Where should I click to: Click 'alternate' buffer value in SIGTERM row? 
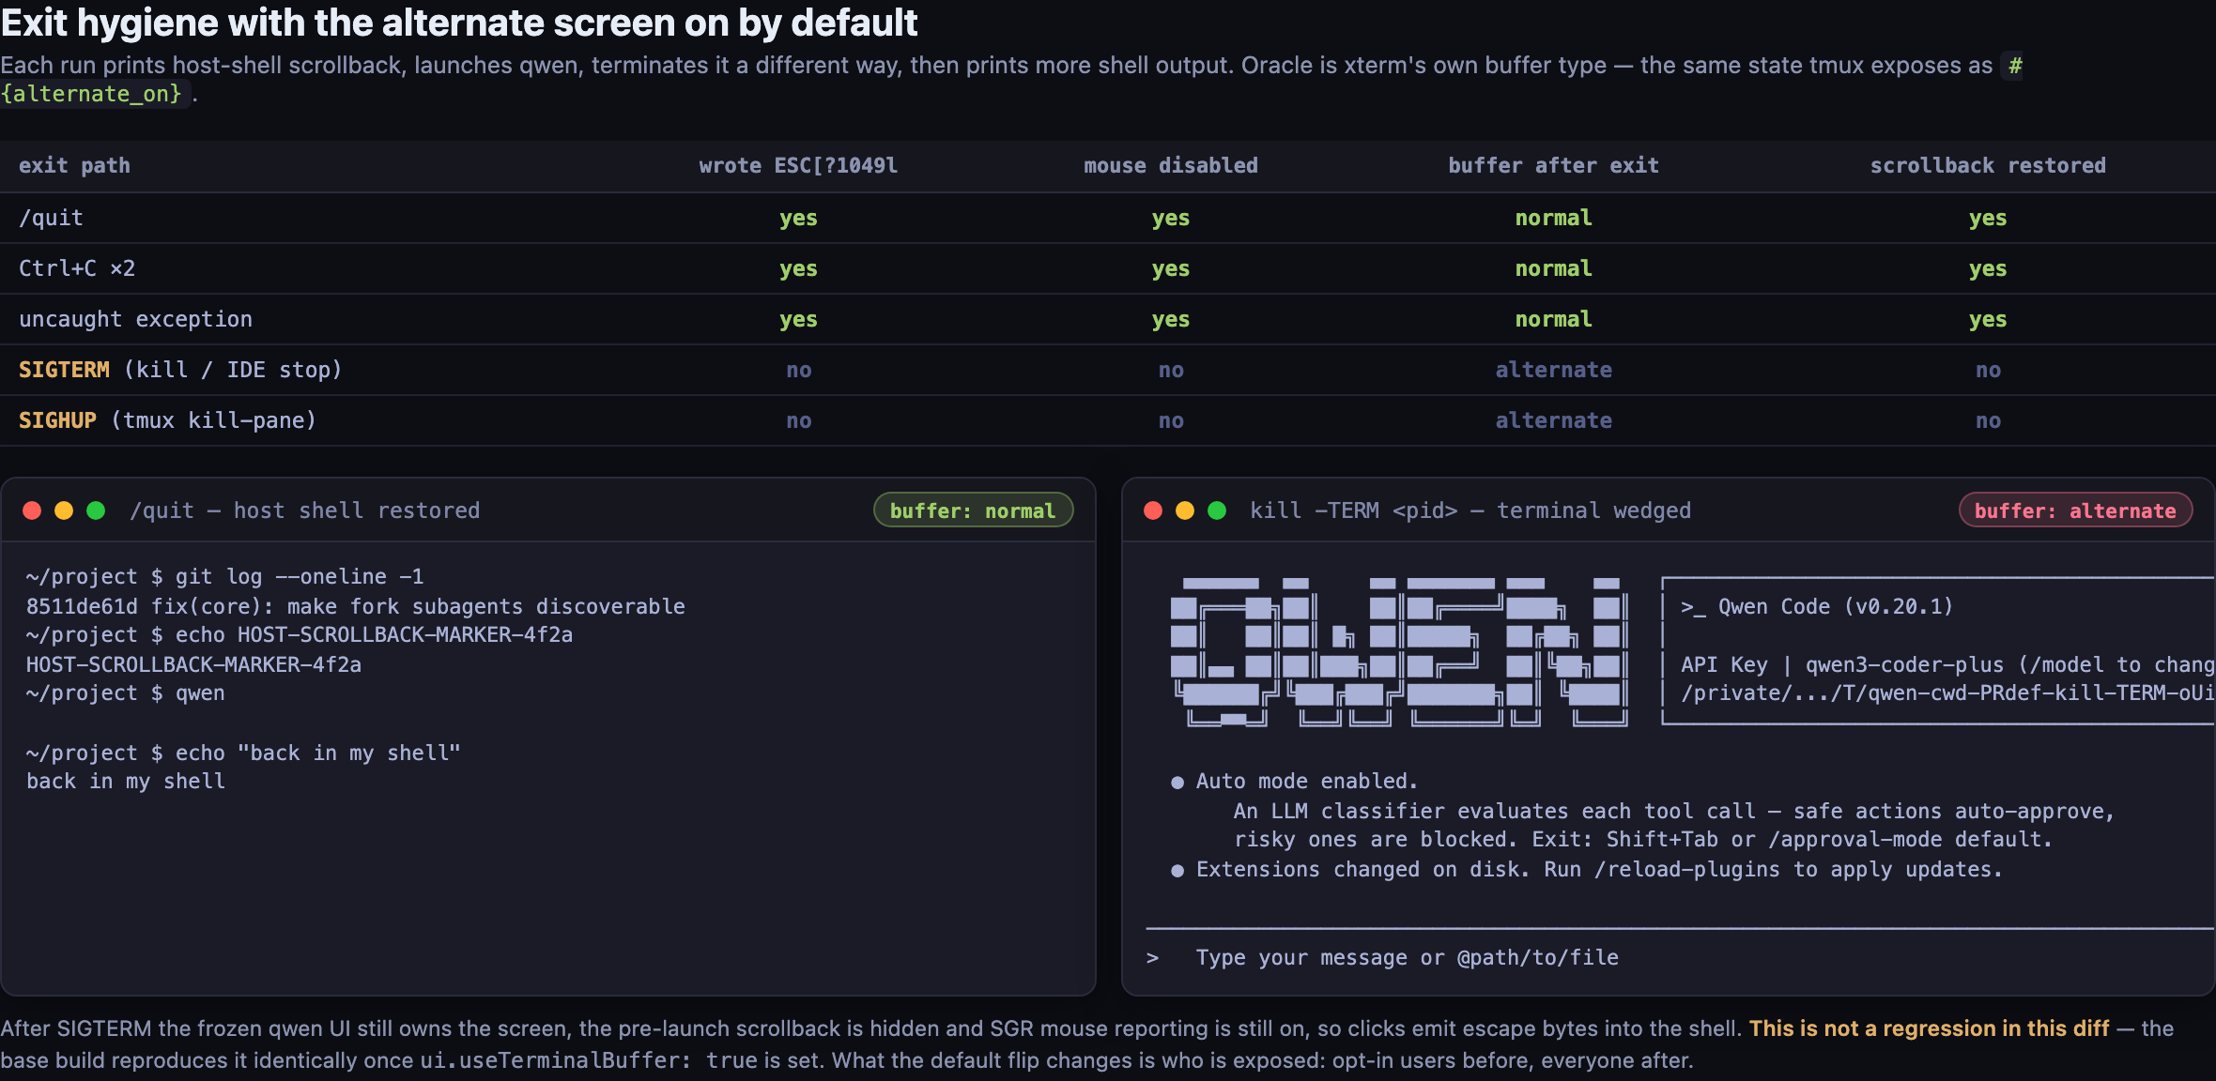point(1553,370)
